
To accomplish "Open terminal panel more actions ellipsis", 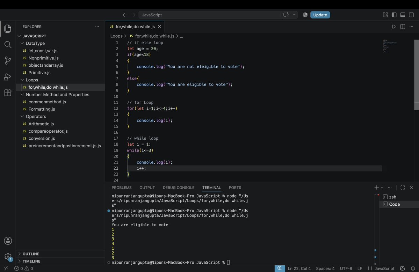I will click(x=390, y=188).
